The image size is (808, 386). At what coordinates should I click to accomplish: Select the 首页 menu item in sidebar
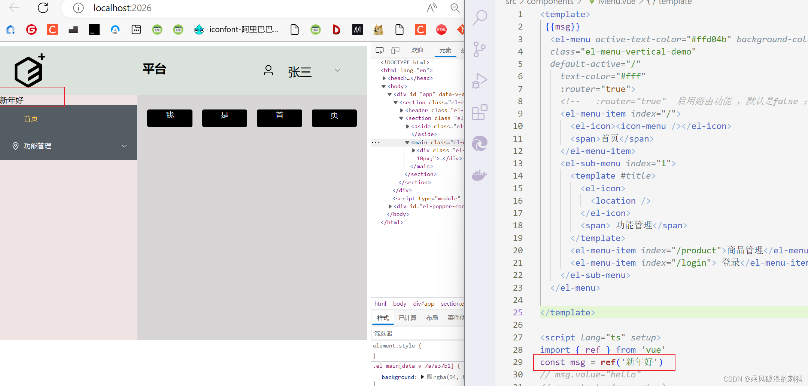[x=69, y=119]
